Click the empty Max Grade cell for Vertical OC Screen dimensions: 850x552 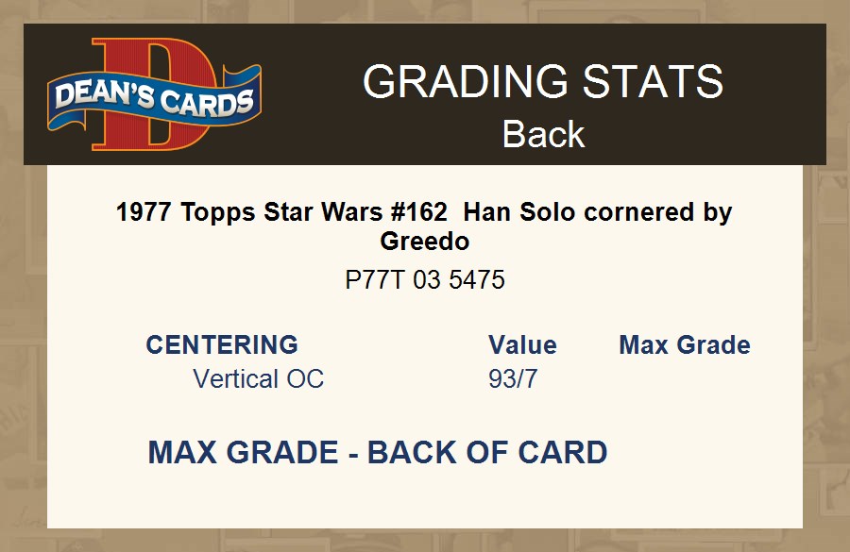pyautogui.click(x=685, y=379)
